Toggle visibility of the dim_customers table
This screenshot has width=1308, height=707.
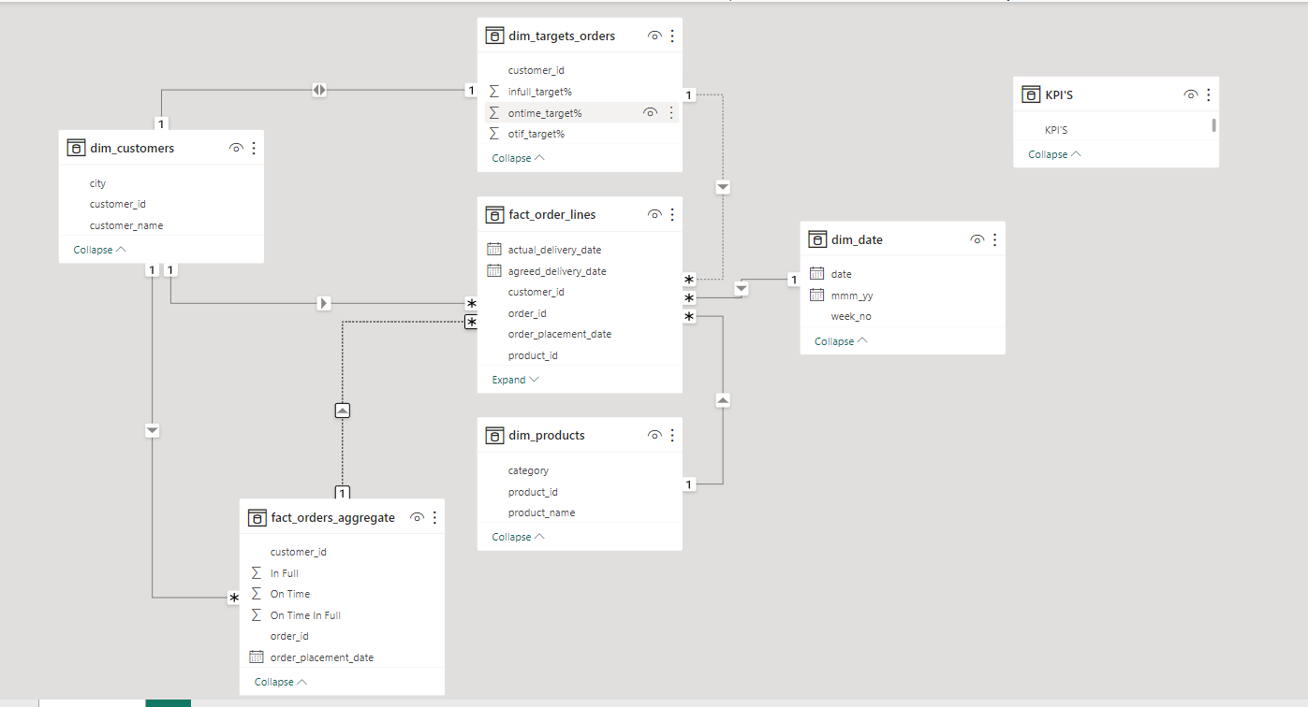[236, 147]
